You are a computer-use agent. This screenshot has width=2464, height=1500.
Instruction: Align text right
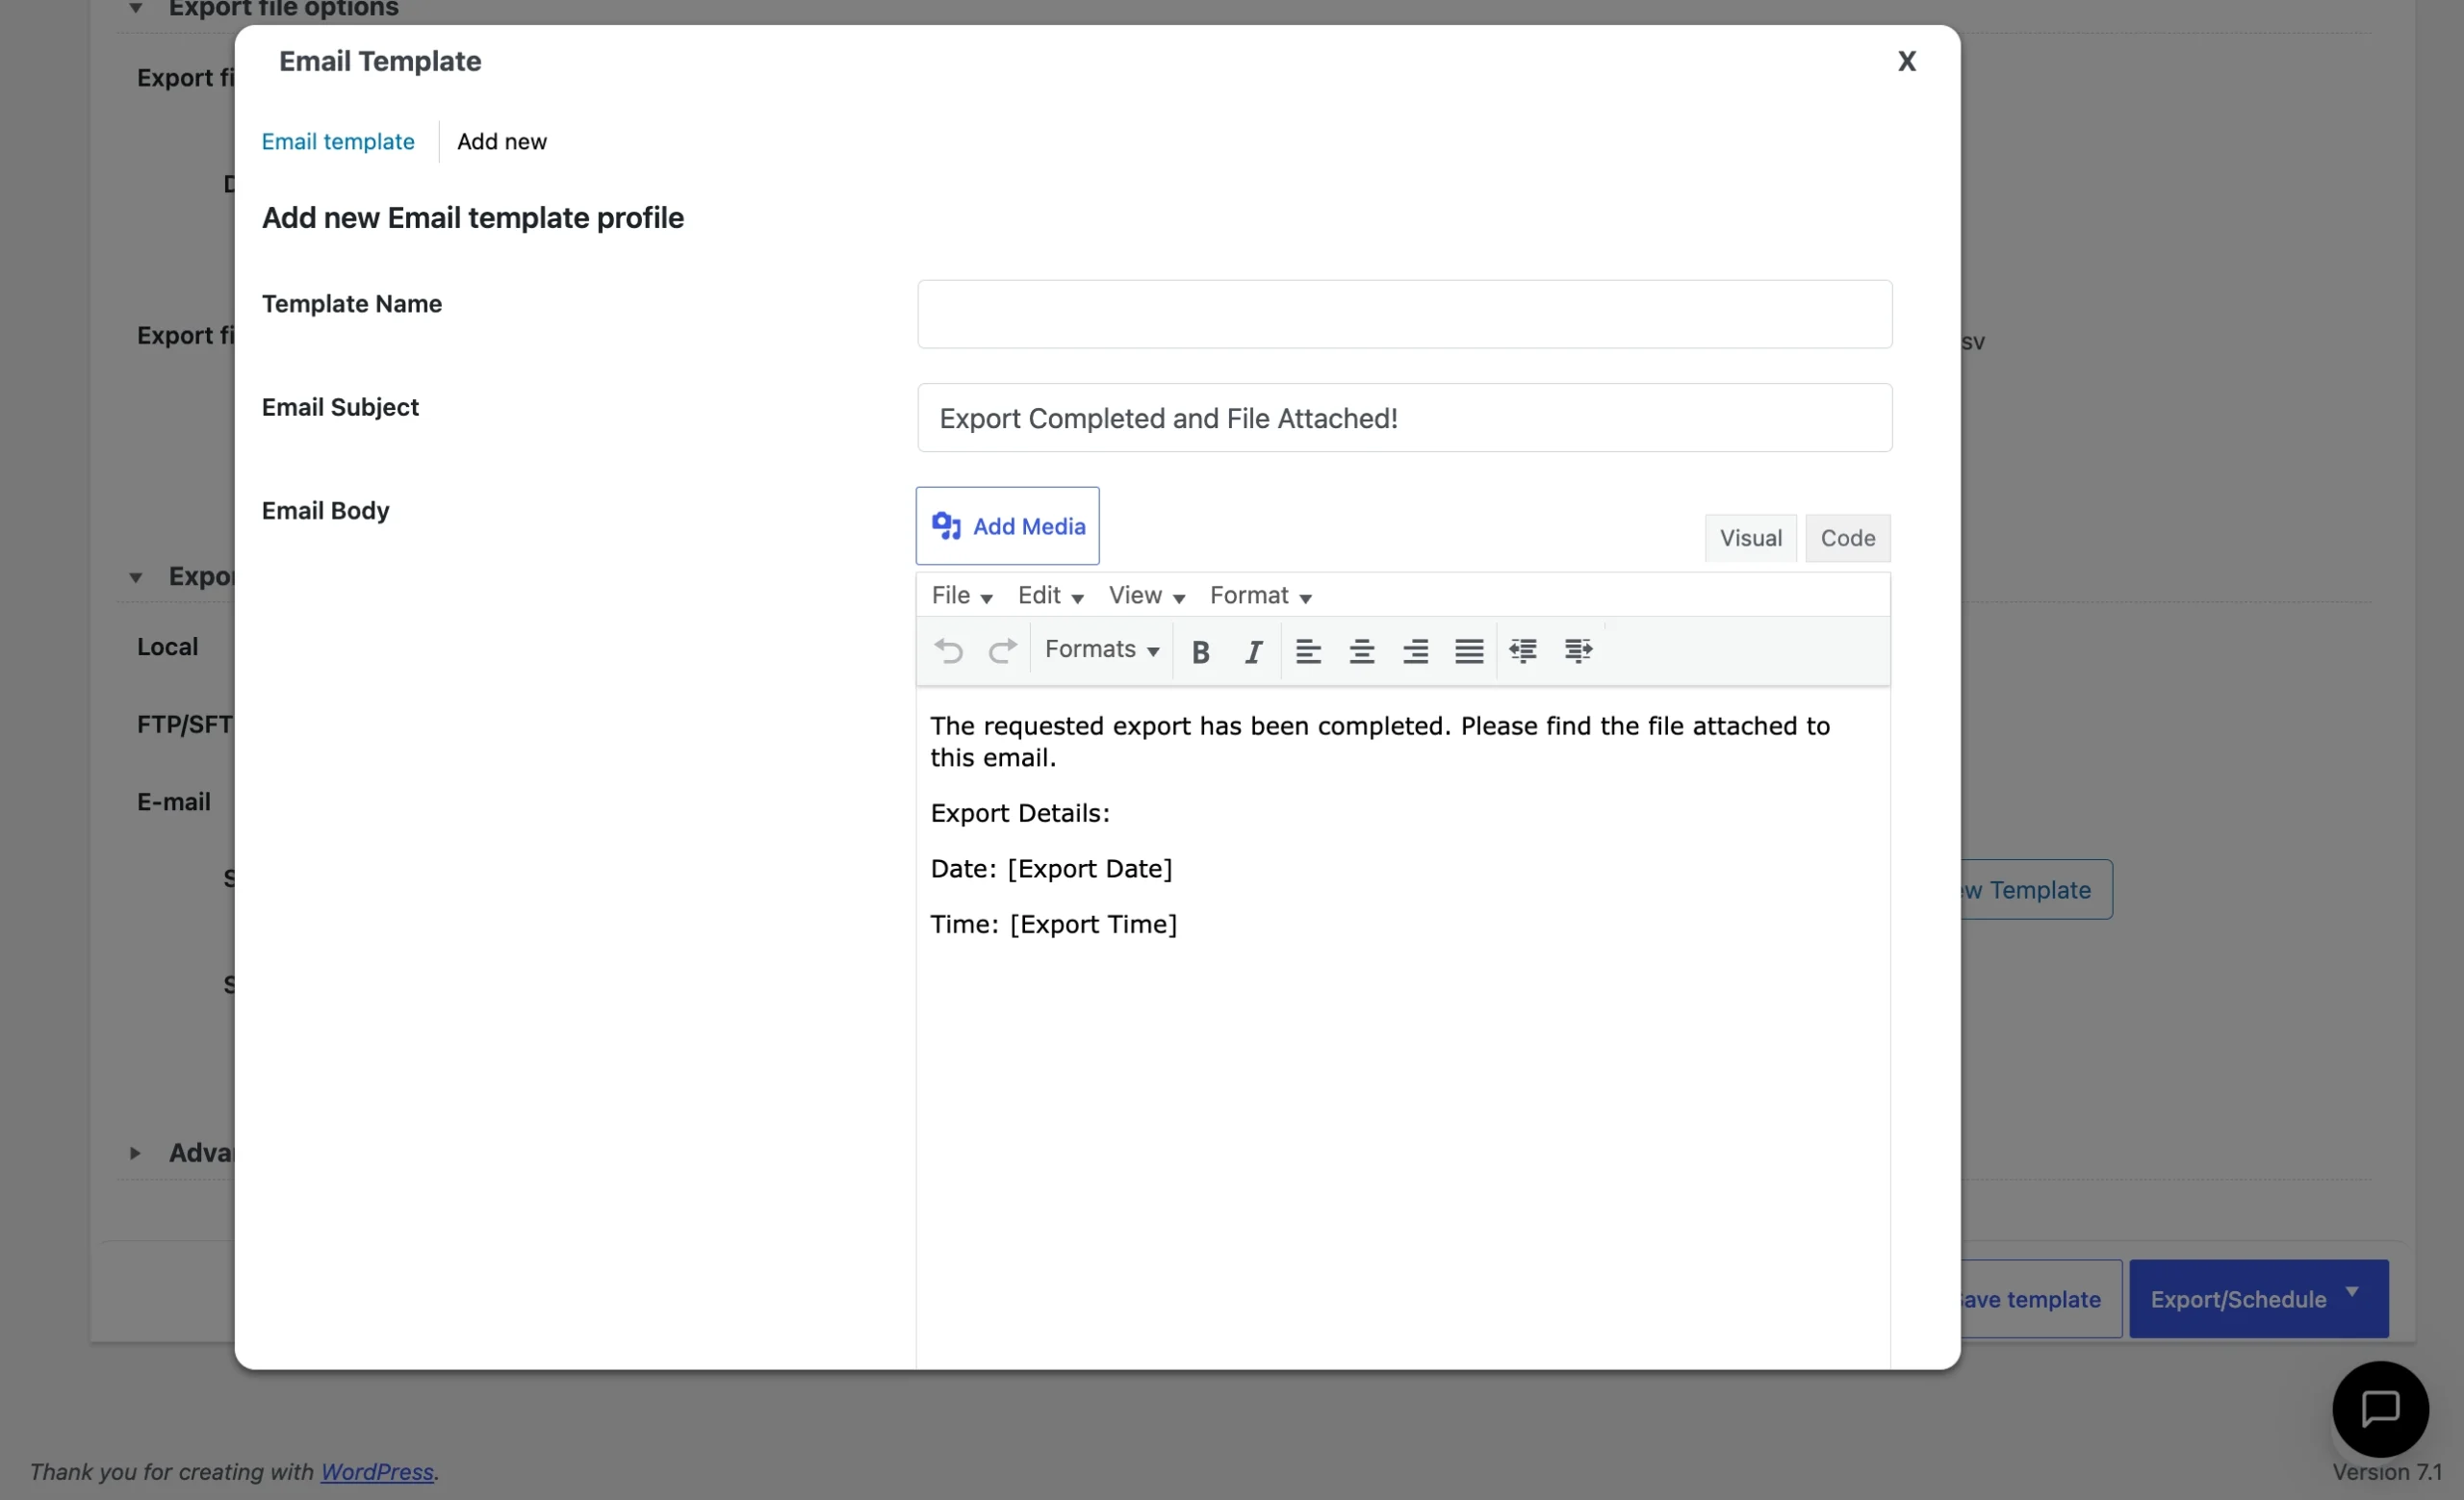point(1415,651)
